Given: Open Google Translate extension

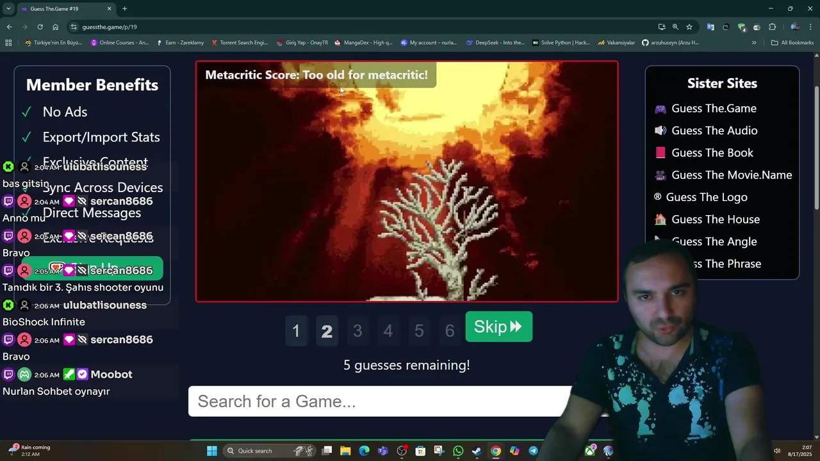Looking at the screenshot, I should (x=710, y=27).
